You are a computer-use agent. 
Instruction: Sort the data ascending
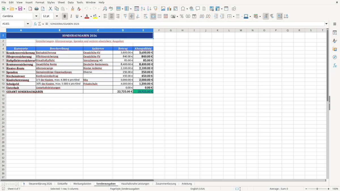click(143, 8)
